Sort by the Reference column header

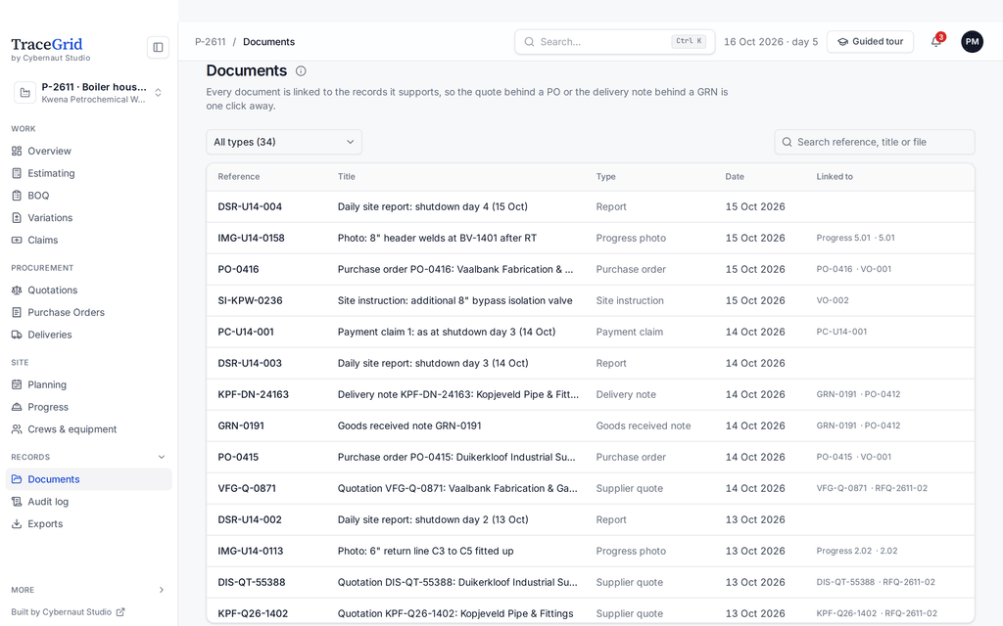click(239, 176)
